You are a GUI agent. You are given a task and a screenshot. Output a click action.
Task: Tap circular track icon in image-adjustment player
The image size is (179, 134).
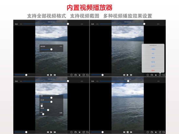[71, 132]
